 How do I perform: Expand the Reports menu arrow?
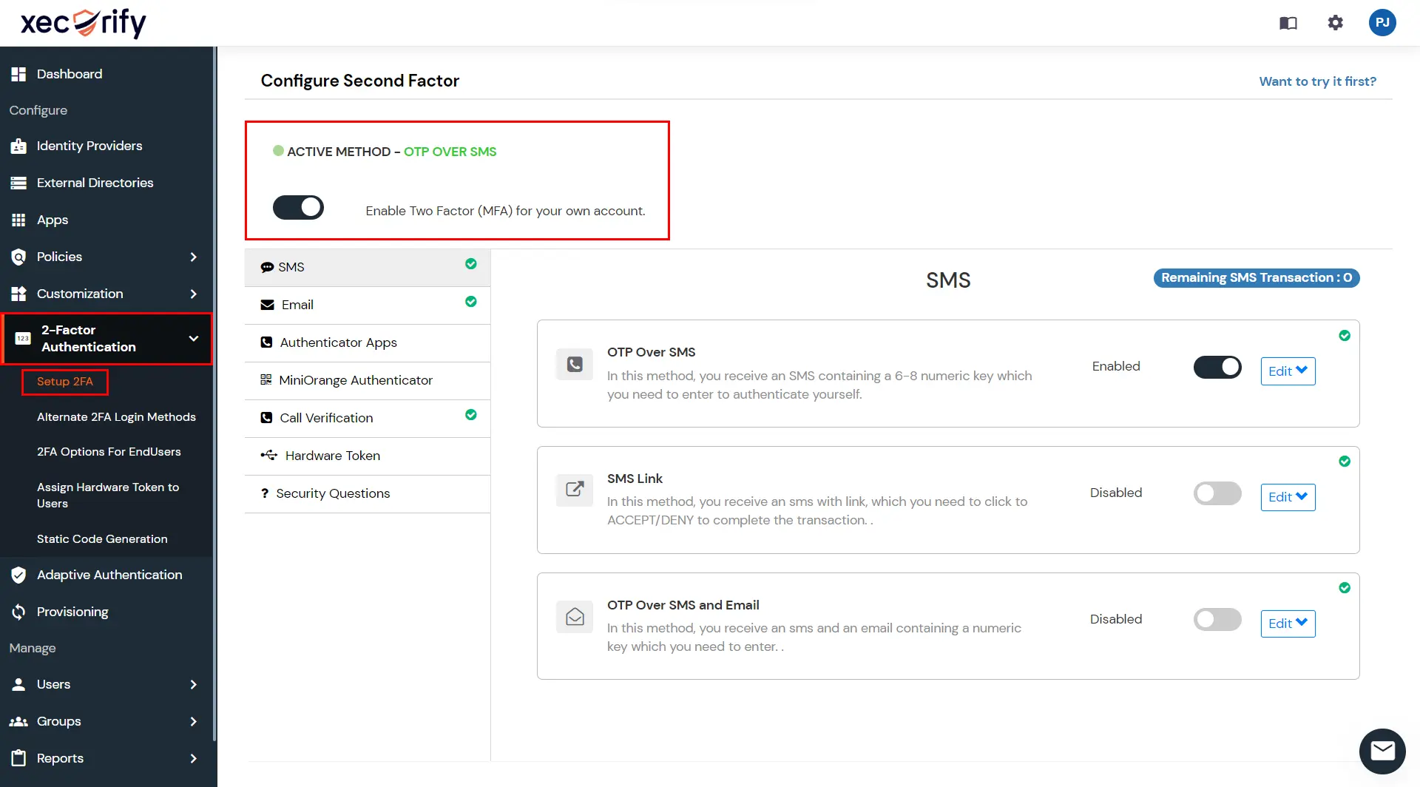coord(194,758)
